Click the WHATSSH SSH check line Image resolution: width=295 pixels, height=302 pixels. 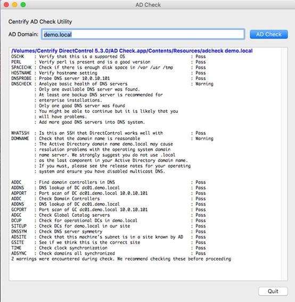pyautogui.click(x=109, y=133)
